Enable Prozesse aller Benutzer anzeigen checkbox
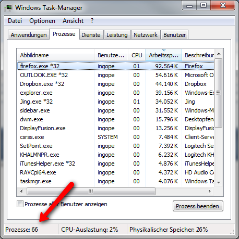 tap(20, 204)
